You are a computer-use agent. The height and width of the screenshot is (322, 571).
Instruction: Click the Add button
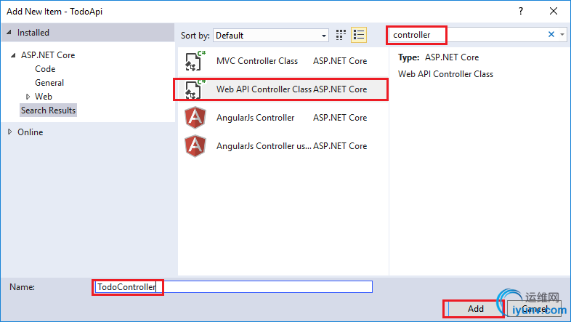[x=476, y=308]
